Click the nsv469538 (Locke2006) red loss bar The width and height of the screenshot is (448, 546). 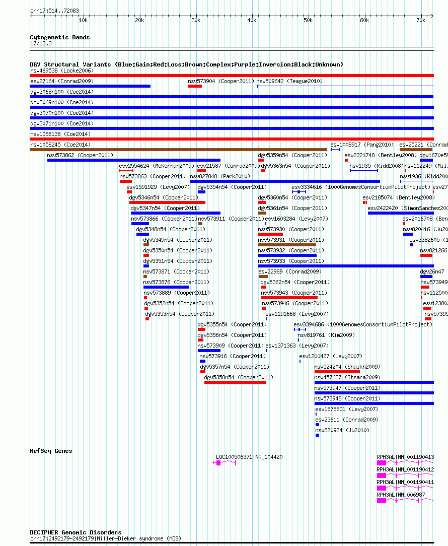coord(232,76)
